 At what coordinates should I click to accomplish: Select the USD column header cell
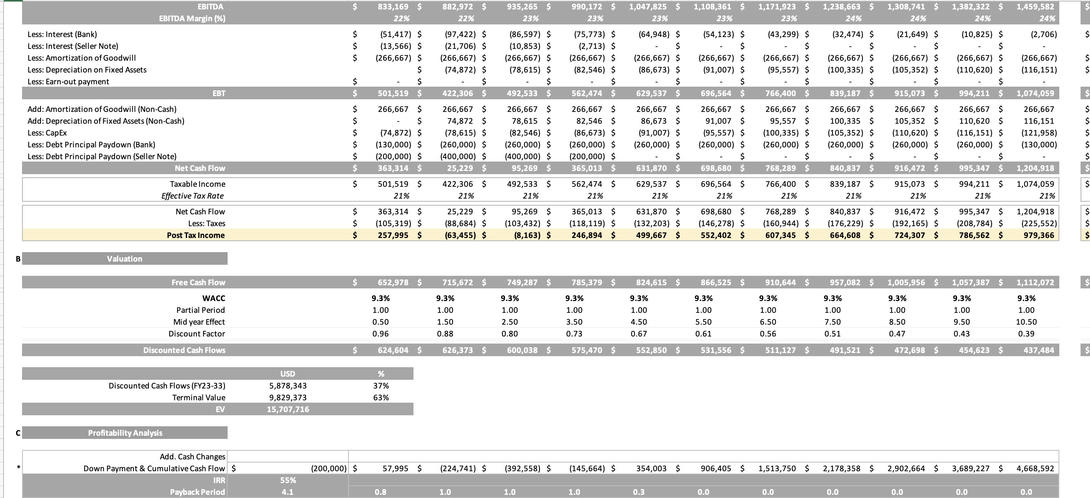click(x=288, y=374)
